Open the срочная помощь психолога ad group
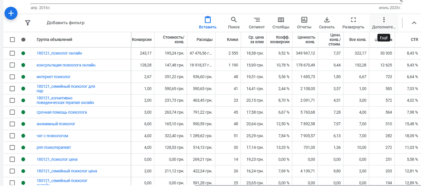This screenshot has width=421, height=186. pyautogui.click(x=61, y=112)
